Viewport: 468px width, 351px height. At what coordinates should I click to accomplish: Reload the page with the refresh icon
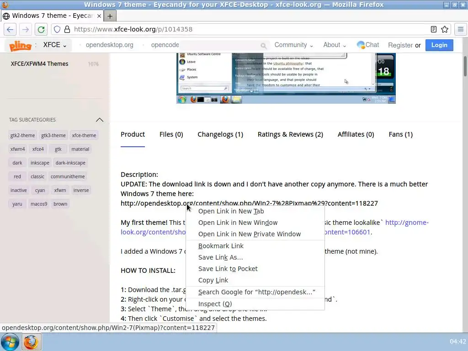point(41,29)
